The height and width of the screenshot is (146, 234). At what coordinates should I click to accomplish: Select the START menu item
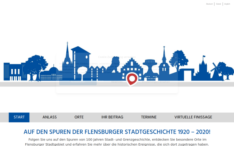pyautogui.click(x=19, y=117)
